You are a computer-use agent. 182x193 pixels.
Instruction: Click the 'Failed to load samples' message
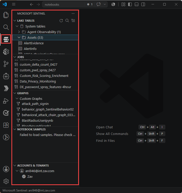point(48,135)
